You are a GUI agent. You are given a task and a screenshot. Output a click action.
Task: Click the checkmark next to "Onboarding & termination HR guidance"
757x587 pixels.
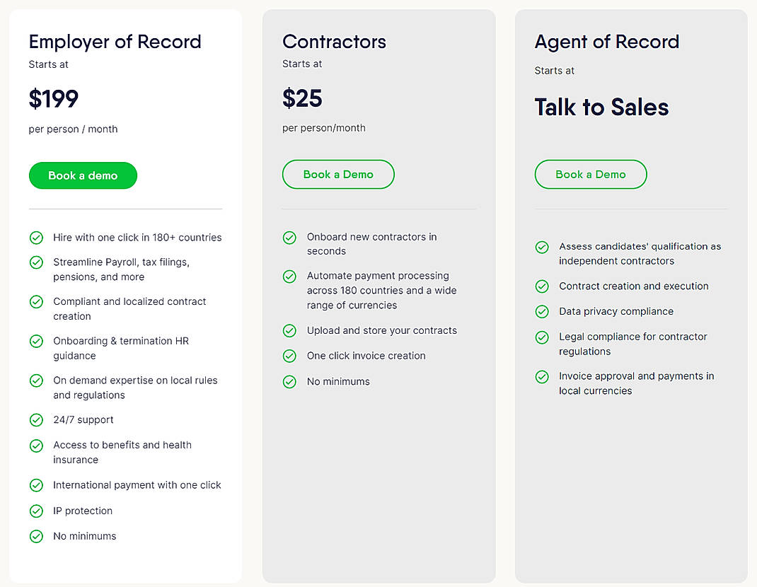36,342
